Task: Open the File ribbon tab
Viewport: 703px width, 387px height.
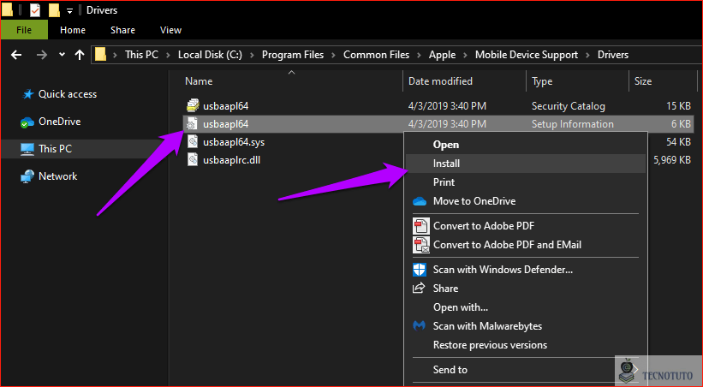Action: (24, 30)
